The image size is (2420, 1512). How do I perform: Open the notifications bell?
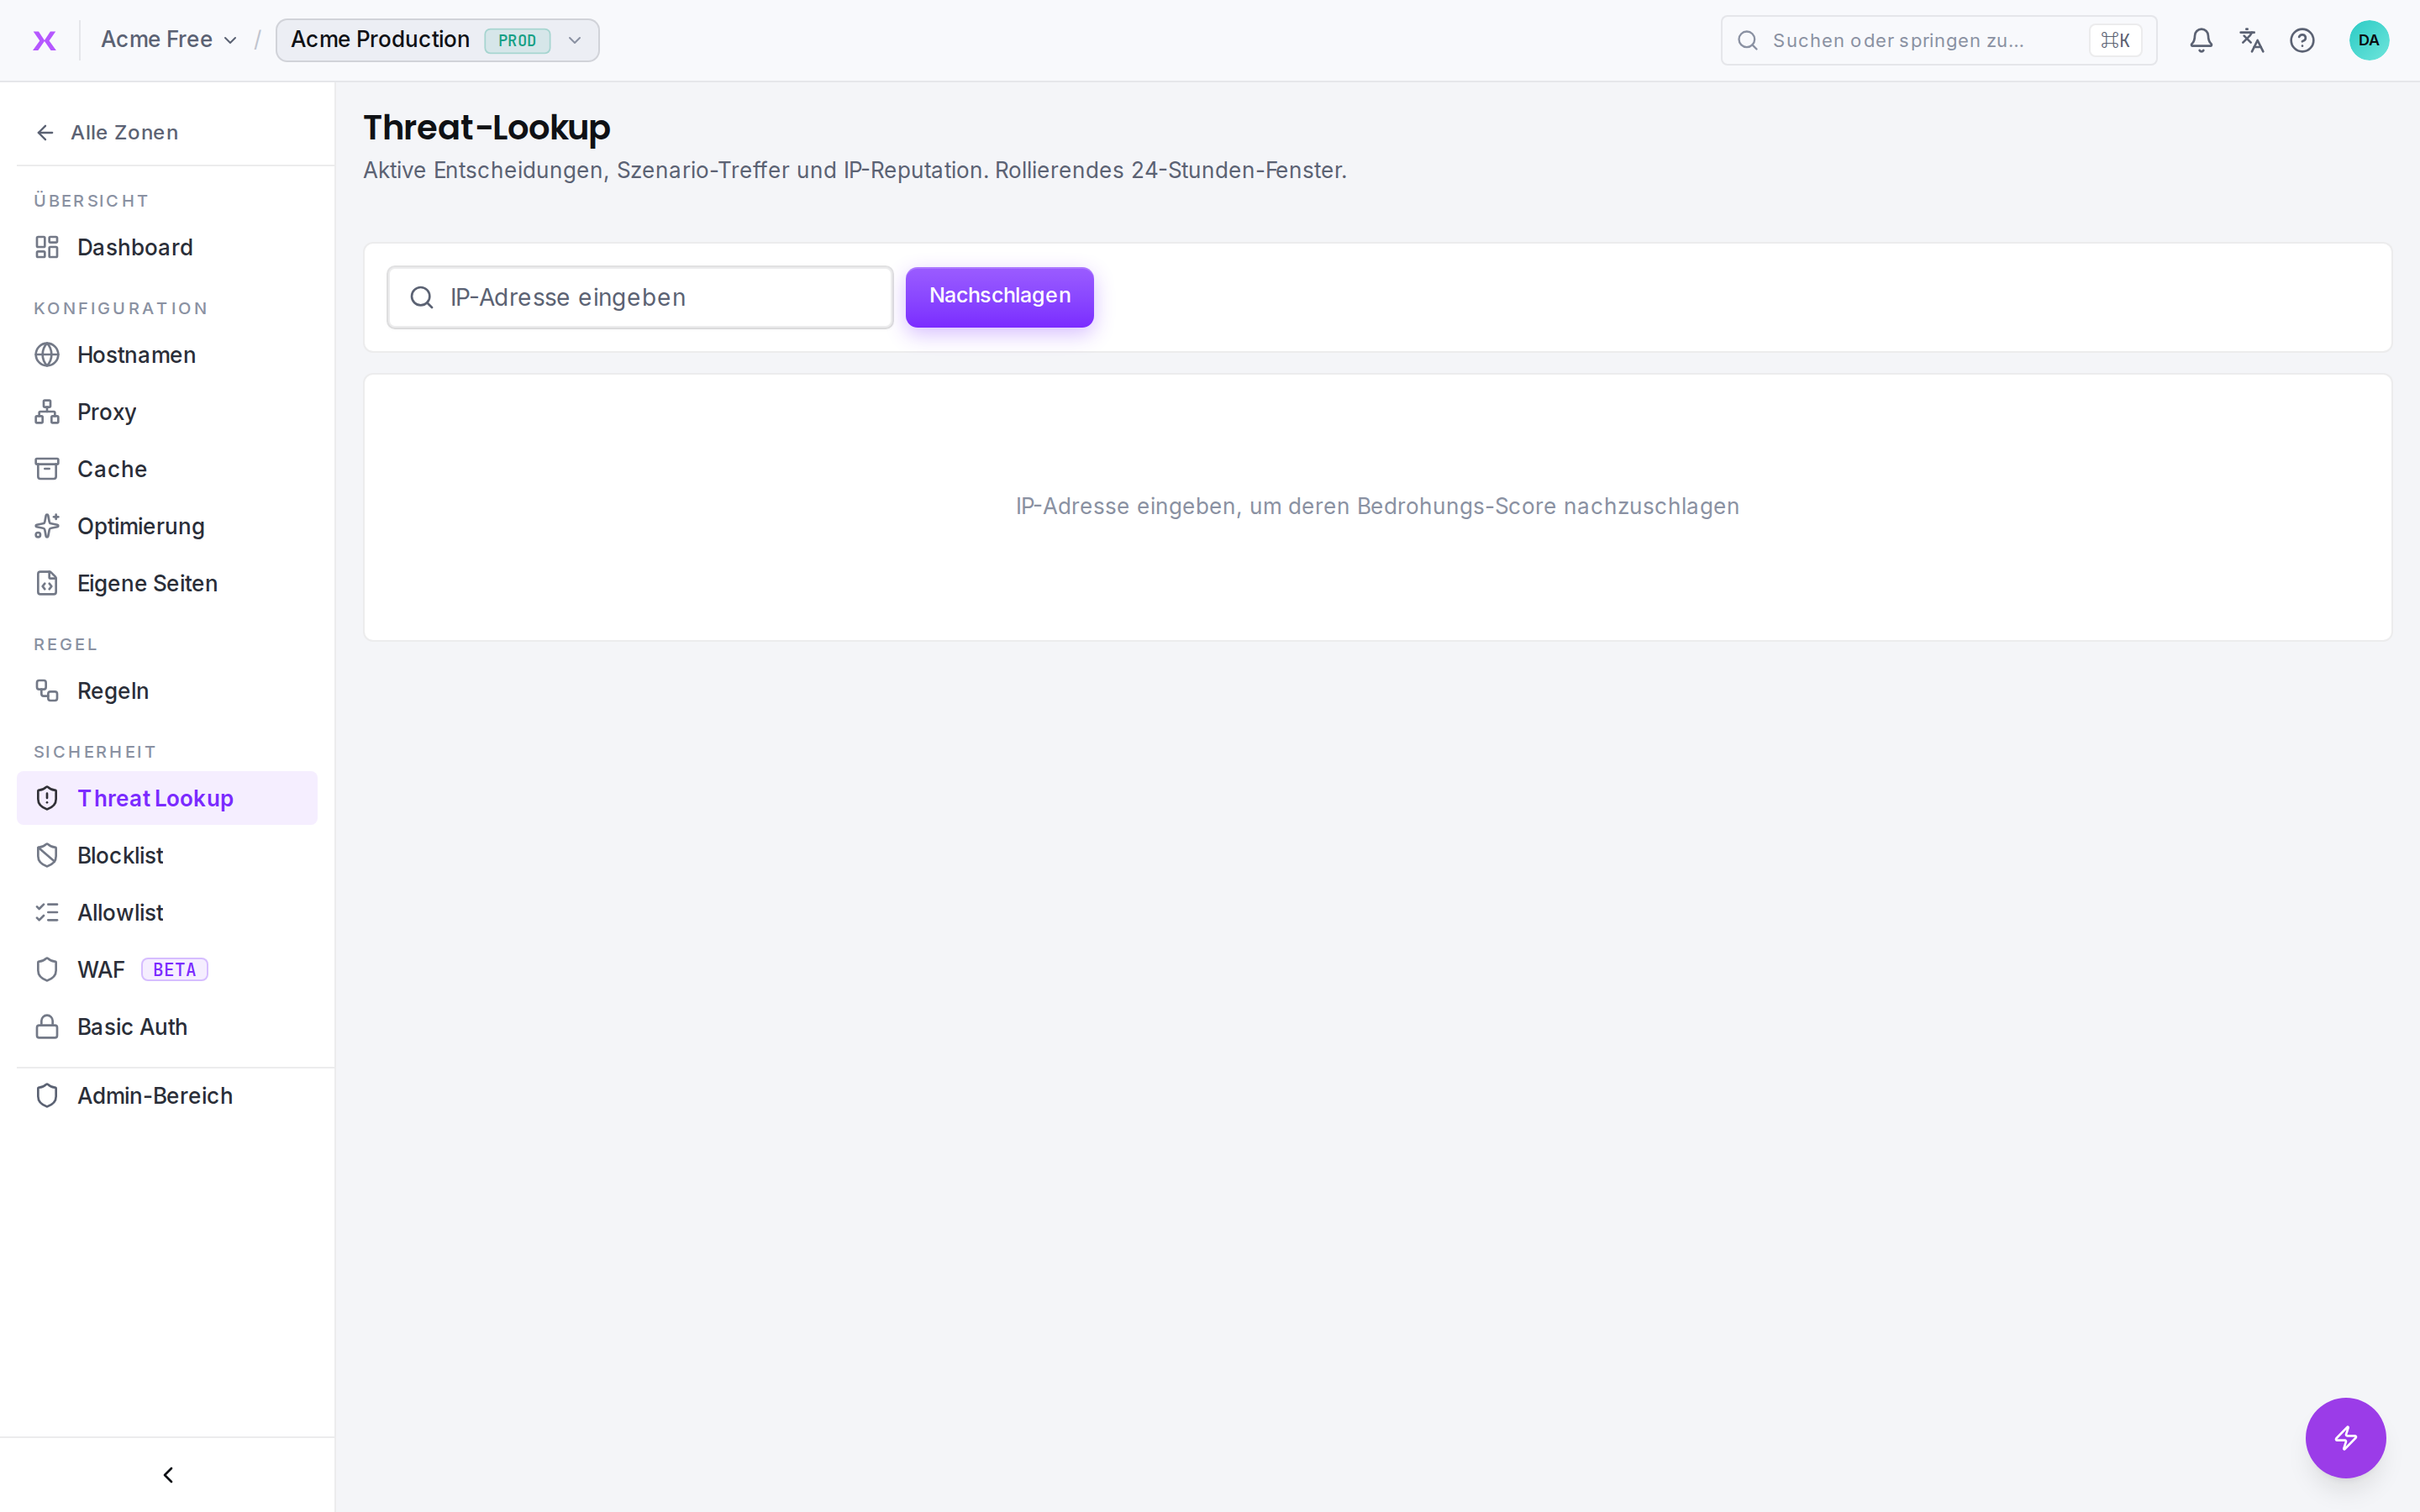coord(2201,40)
